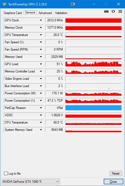Open the Video Engine Load dropdown
This screenshot has width=125, height=186.
pos(41,79)
